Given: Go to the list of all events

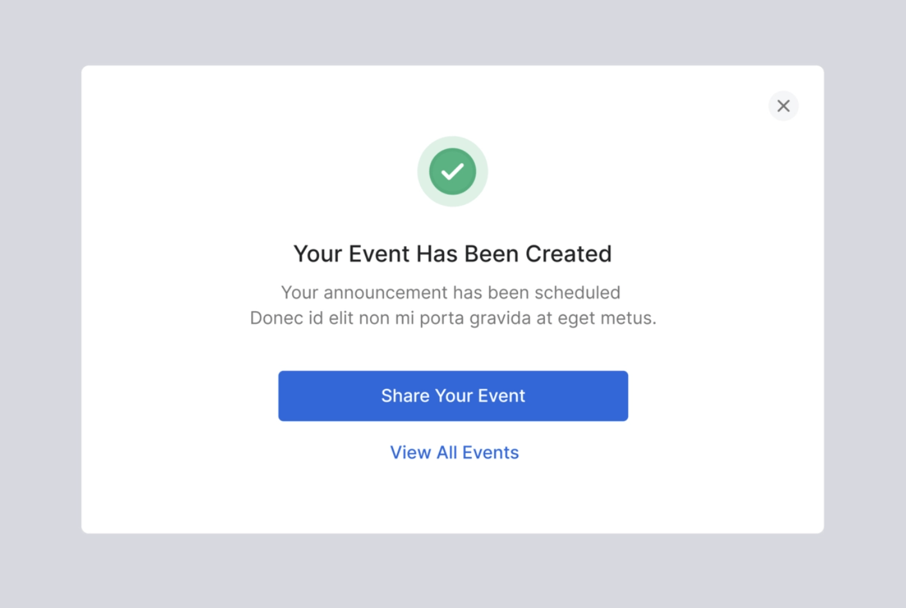Looking at the screenshot, I should pyautogui.click(x=454, y=452).
